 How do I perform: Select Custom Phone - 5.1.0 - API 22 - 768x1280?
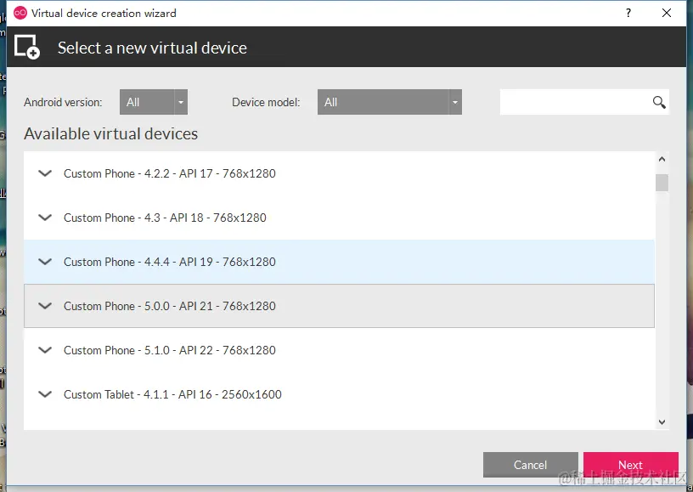339,350
